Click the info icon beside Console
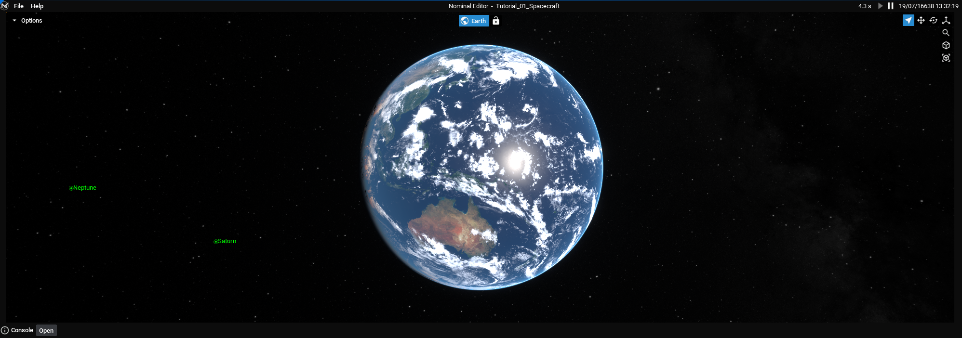The image size is (962, 338). (5, 330)
